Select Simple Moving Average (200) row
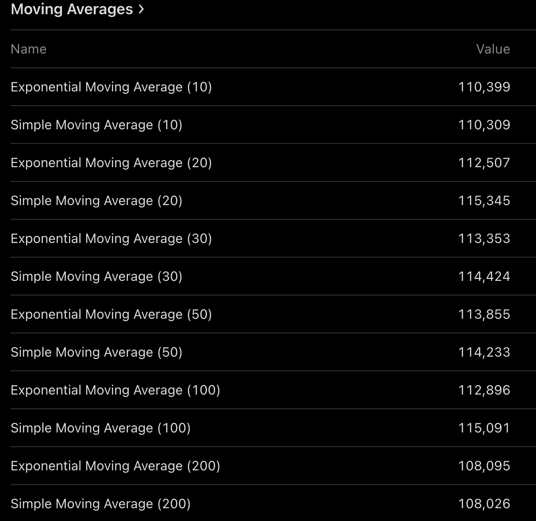536x521 pixels. pos(100,504)
